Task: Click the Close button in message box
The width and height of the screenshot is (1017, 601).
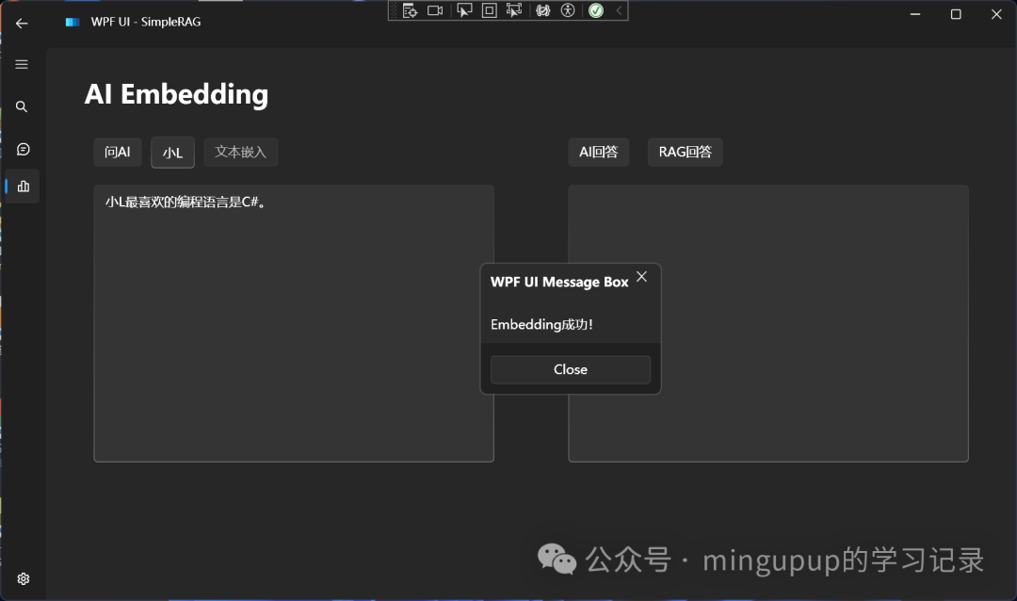Action: pos(571,369)
